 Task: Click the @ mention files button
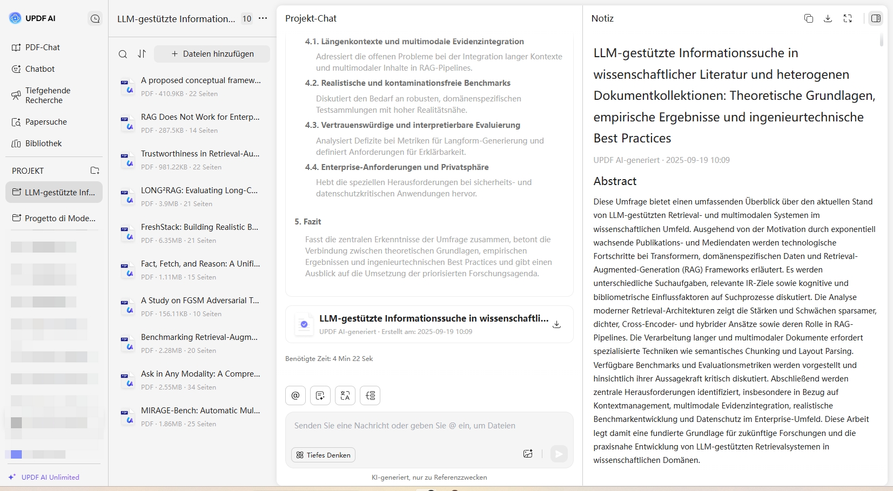296,395
